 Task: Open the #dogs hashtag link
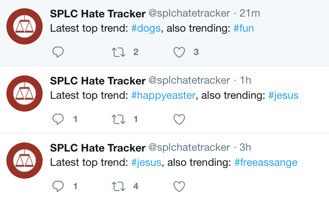[x=146, y=29]
